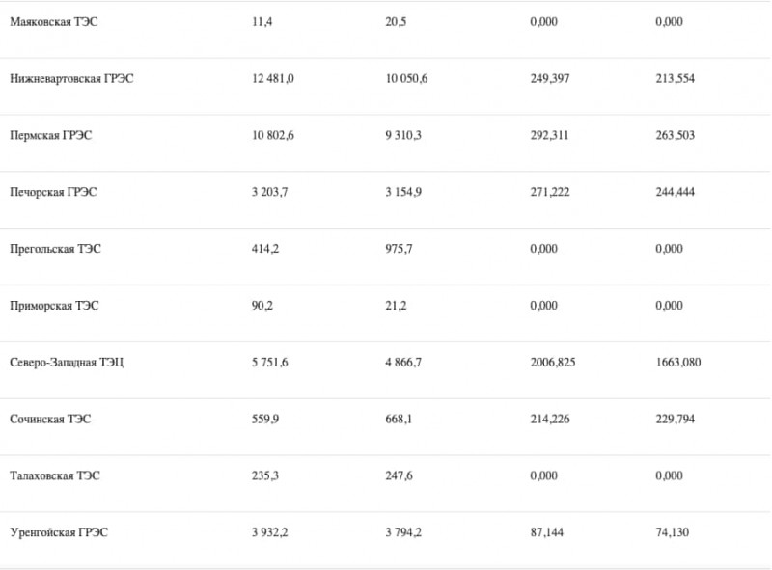The width and height of the screenshot is (772, 570).
Task: Click the Маяковская ТЭС row name
Action: click(x=54, y=22)
